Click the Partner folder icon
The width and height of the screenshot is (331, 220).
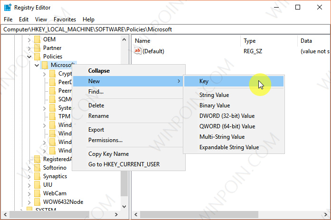click(x=37, y=48)
